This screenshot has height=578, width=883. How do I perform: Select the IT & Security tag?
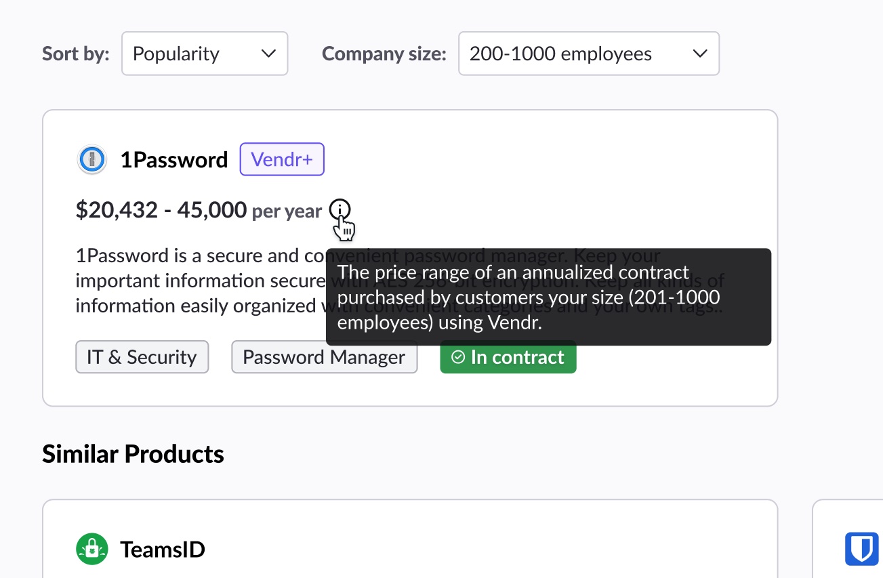point(142,357)
